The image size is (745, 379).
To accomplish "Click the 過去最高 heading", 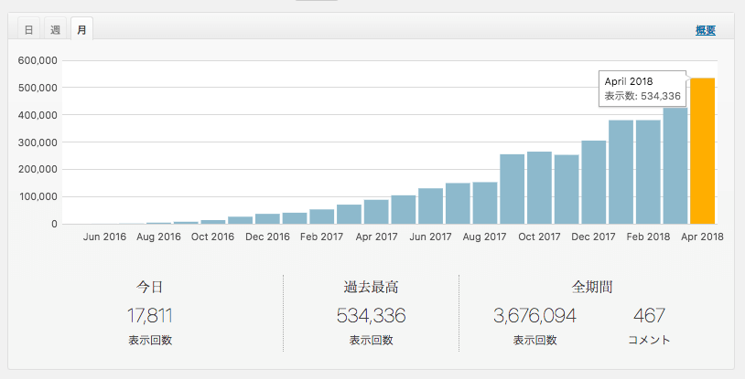I will [x=371, y=287].
